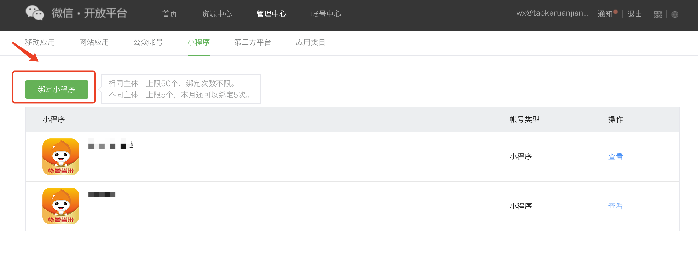The height and width of the screenshot is (277, 698).
Task: Click the second mini program's blurred name
Action: coord(102,194)
